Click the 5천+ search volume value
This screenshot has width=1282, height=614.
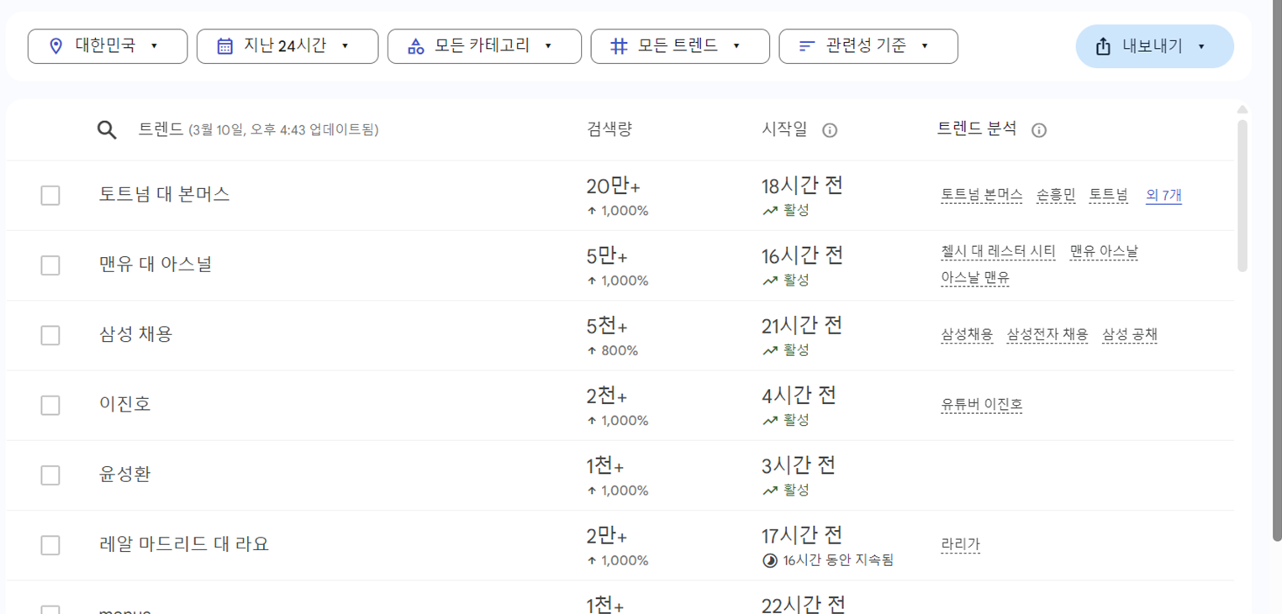click(x=607, y=326)
